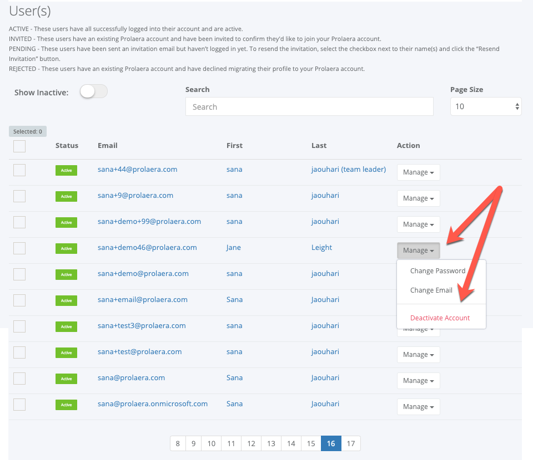The height and width of the screenshot is (460, 533).
Task: Tick checkbox for sana+44@prolaera.com row
Action: [19, 170]
